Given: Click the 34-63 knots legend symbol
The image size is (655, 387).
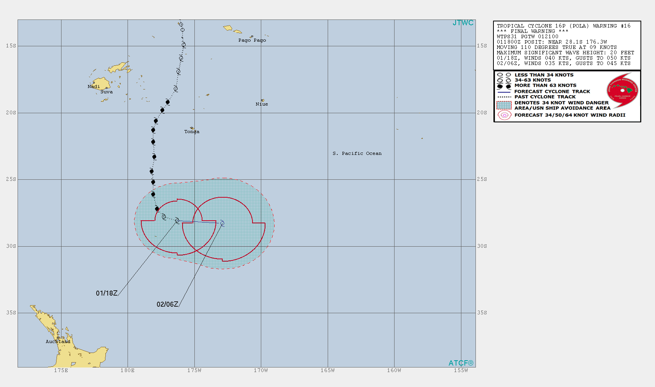Looking at the screenshot, I should (504, 80).
